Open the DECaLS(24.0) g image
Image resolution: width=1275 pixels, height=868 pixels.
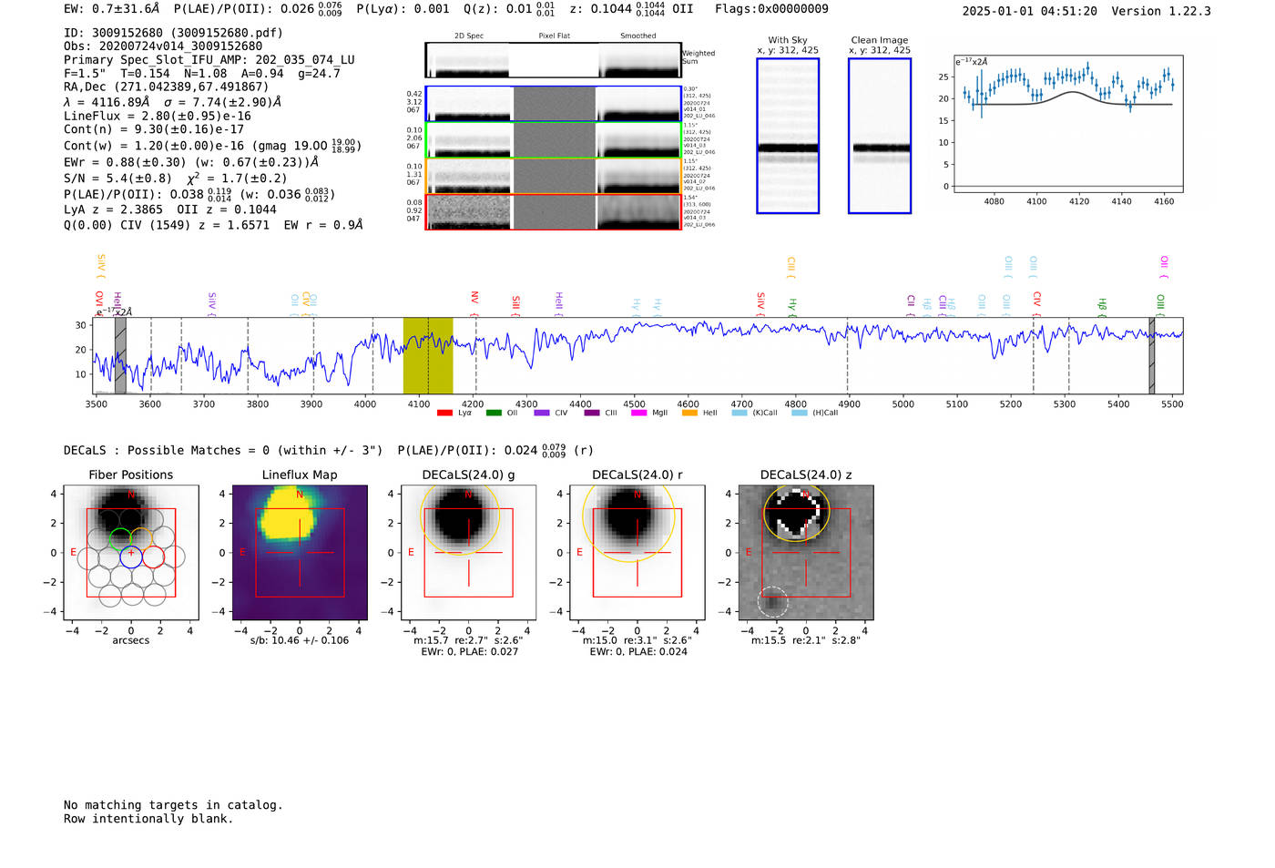469,553
